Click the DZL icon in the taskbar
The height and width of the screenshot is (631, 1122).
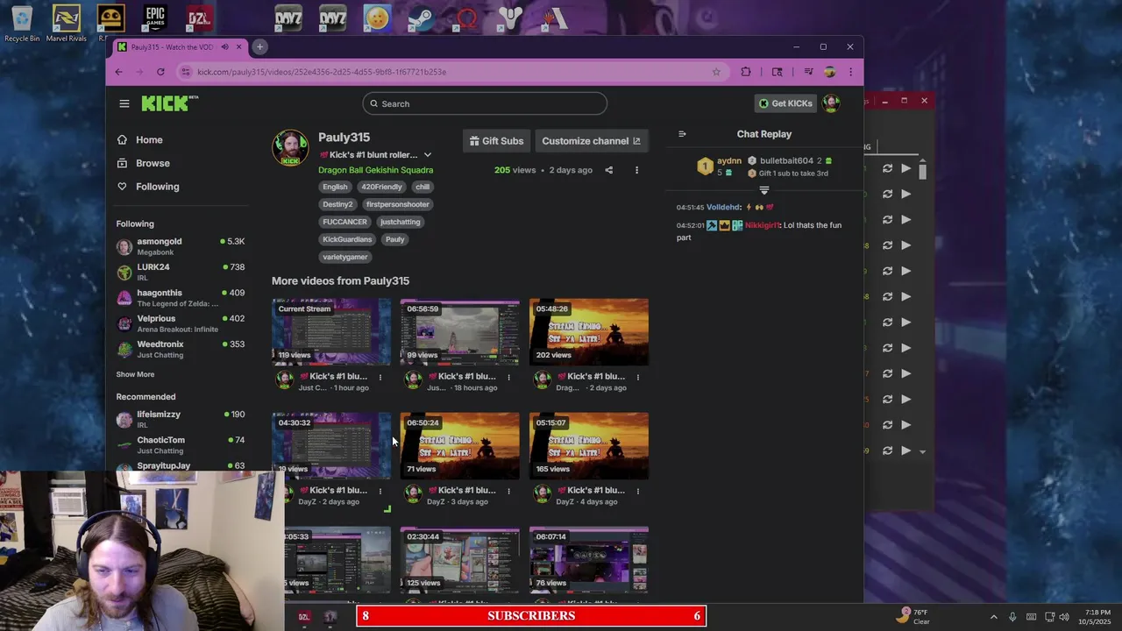pos(304,617)
